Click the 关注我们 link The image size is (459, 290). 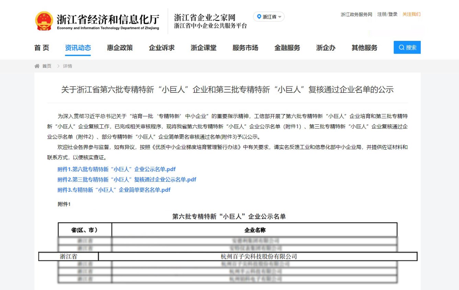click(411, 14)
